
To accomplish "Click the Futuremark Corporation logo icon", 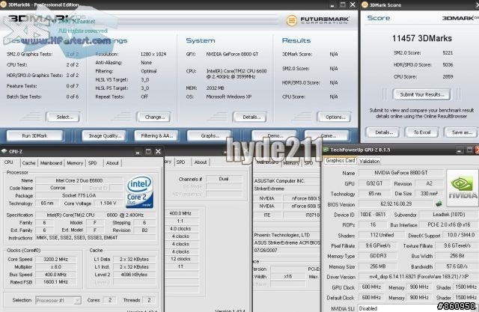I will [292, 20].
